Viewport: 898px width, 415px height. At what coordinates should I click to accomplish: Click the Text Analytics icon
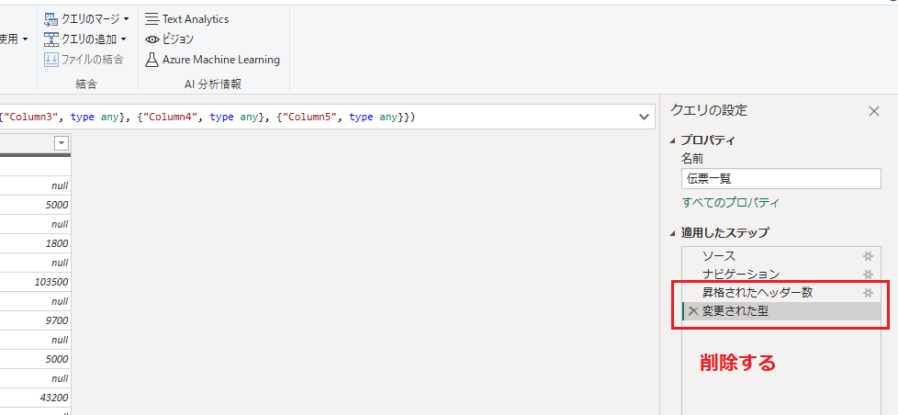[x=152, y=19]
